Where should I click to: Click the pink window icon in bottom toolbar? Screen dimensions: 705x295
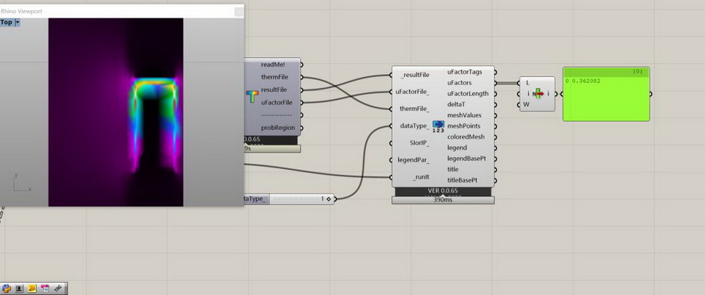(x=45, y=288)
